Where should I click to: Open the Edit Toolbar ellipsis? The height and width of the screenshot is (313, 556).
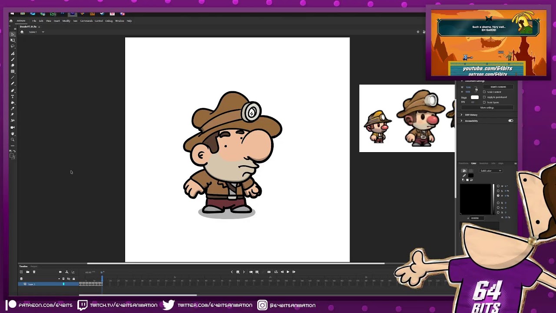click(13, 146)
